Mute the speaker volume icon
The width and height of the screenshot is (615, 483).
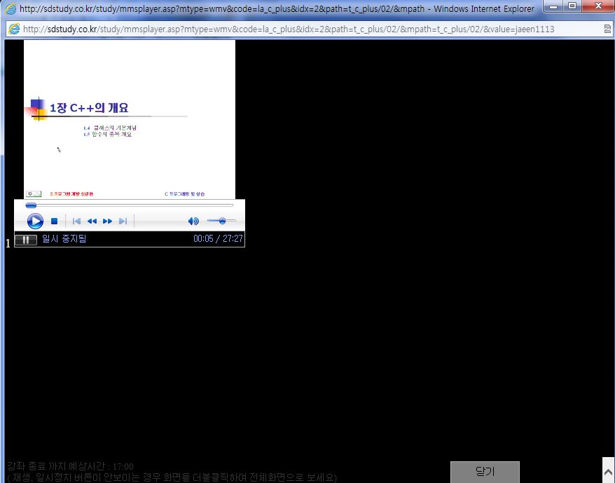pos(193,221)
